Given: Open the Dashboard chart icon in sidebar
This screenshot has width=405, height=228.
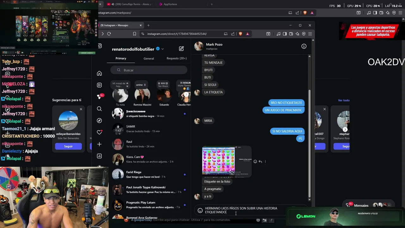Looking at the screenshot, I should pos(99,156).
